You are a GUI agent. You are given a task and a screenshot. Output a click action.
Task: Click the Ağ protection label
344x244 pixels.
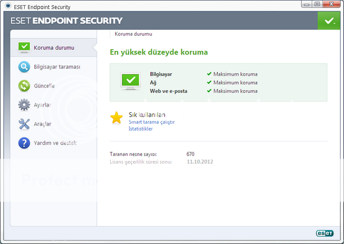click(x=153, y=82)
